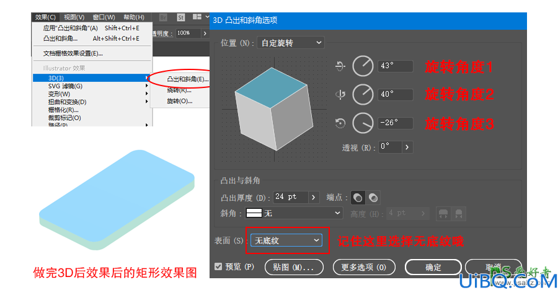Select the bevel extent in icon

459,214
